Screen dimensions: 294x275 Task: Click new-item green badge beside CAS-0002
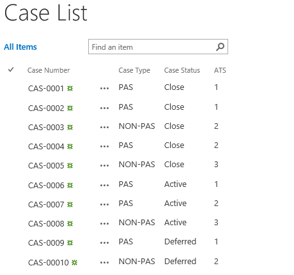(x=70, y=108)
